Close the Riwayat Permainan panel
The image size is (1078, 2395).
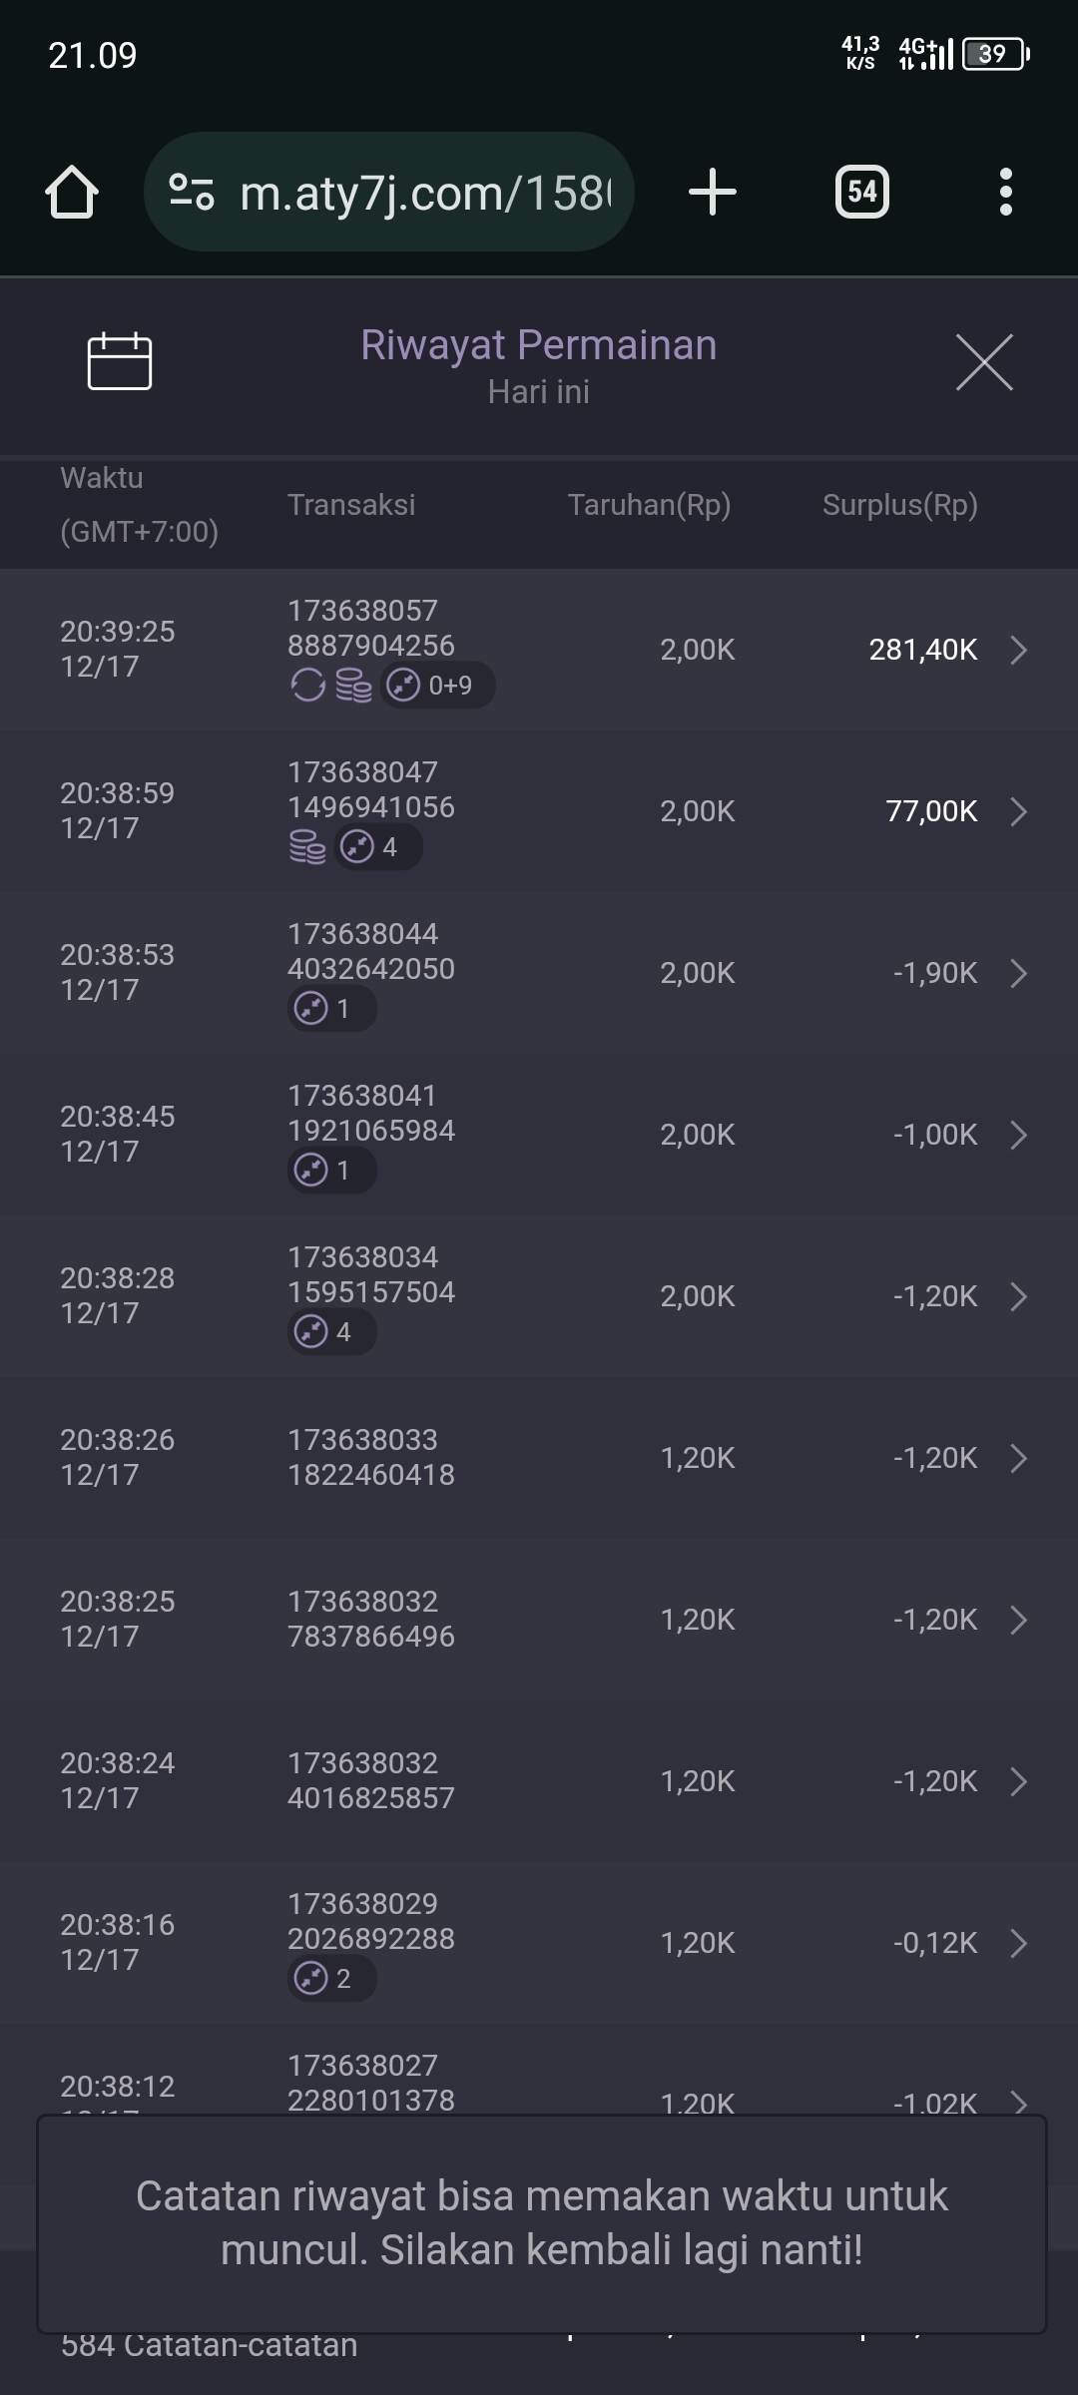tap(984, 362)
